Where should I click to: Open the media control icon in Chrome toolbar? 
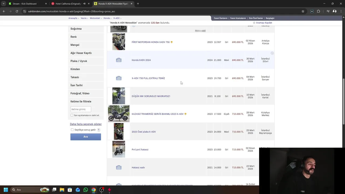pos(328,11)
